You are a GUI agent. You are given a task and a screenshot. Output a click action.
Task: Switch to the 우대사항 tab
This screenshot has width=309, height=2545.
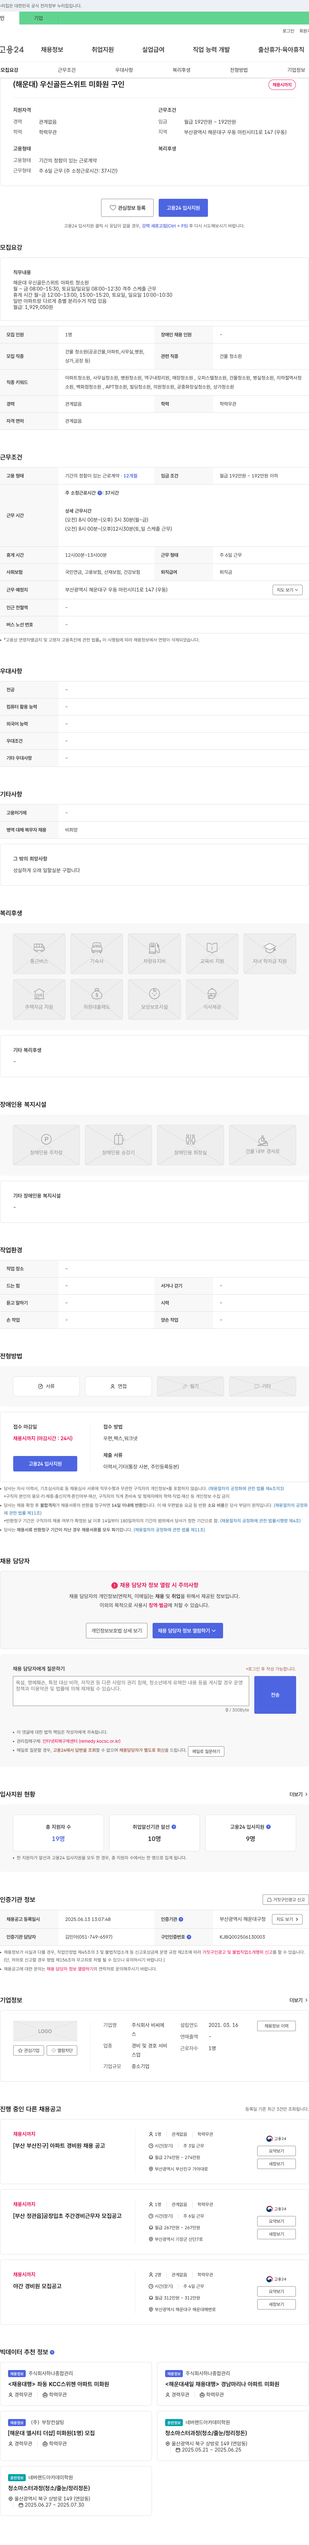[124, 70]
